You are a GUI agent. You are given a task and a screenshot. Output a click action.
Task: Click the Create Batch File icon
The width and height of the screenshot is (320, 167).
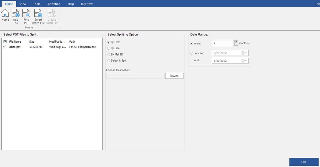click(x=52, y=17)
